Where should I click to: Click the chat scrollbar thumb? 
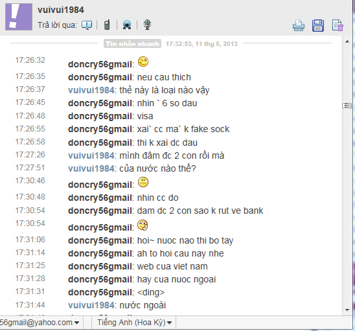point(347,106)
